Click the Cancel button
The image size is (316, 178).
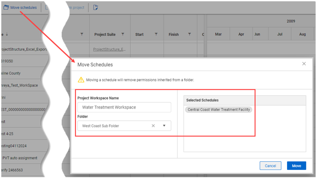[x=270, y=166]
